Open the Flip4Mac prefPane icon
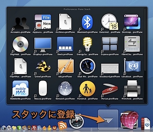 pos(20,66)
